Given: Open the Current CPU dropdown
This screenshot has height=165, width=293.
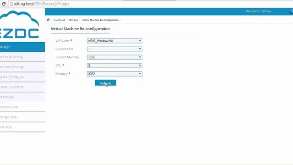Looking at the screenshot, I should [114, 49].
